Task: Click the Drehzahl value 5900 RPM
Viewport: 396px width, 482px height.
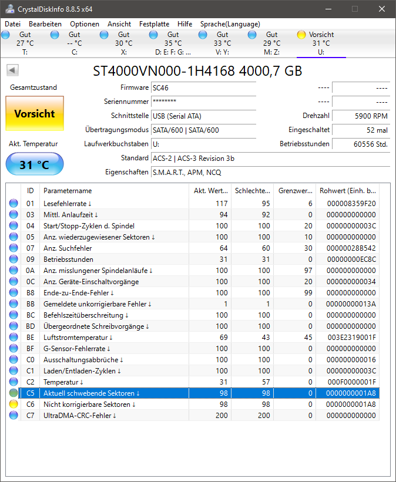Action: 361,116
